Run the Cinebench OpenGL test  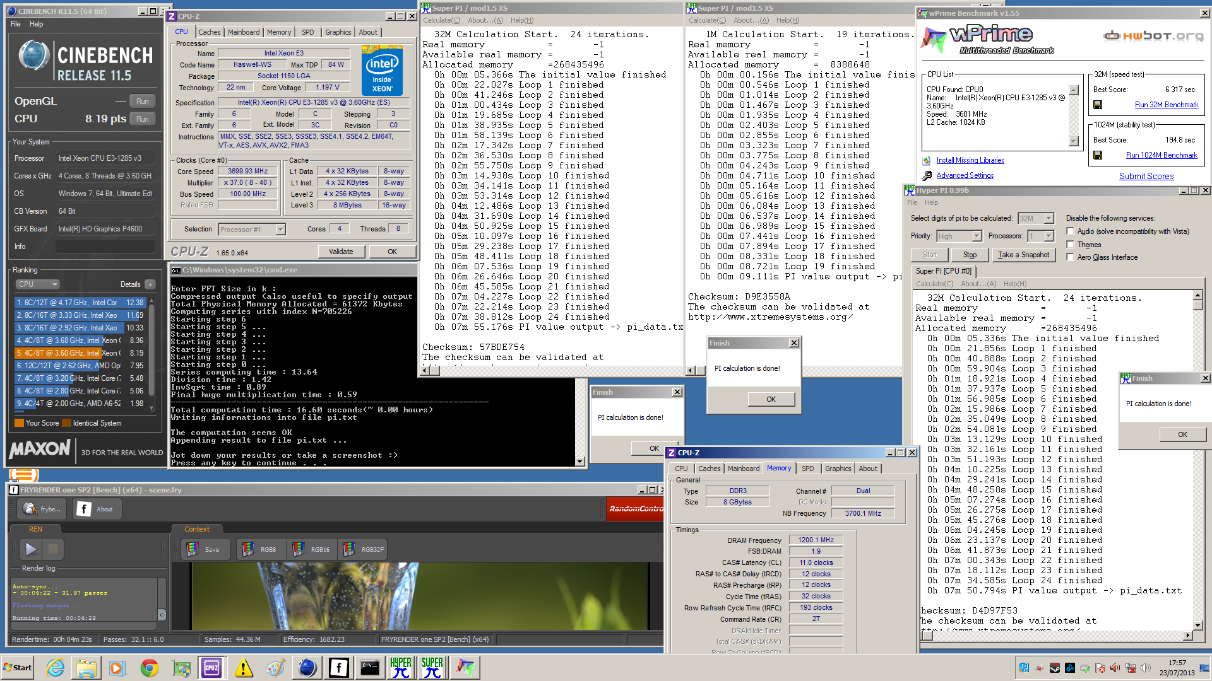(143, 102)
